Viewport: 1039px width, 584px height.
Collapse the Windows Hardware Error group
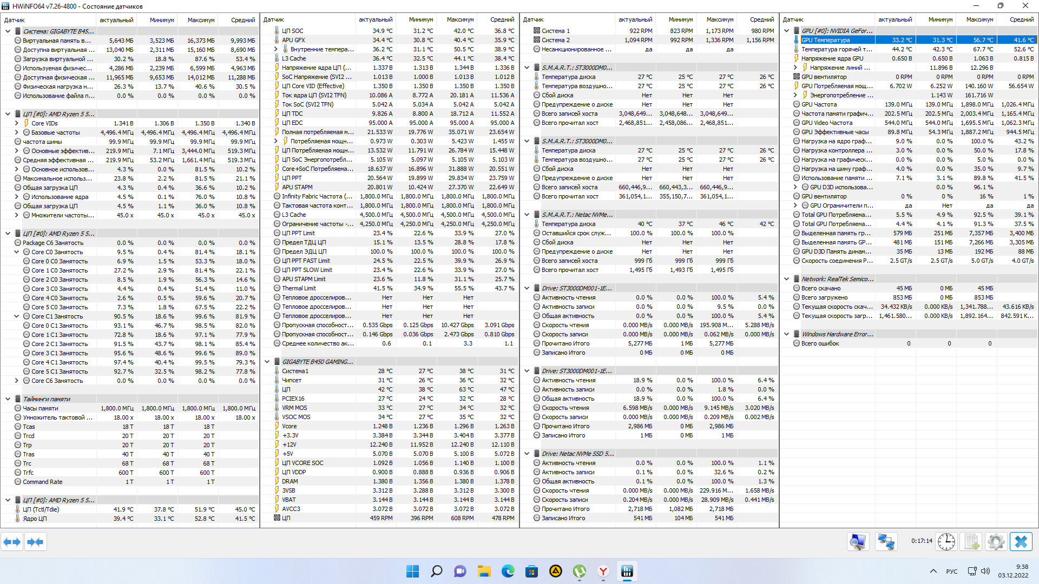pos(787,334)
